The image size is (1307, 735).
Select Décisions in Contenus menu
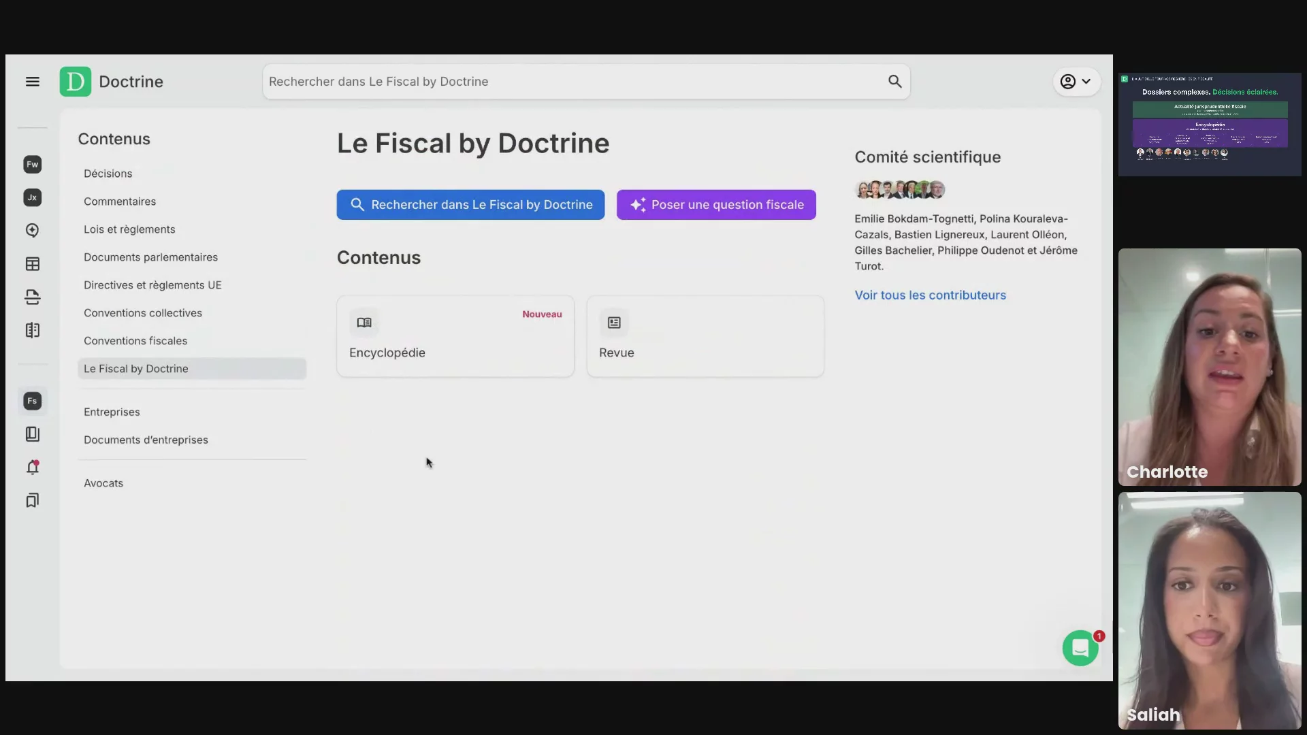[108, 174]
